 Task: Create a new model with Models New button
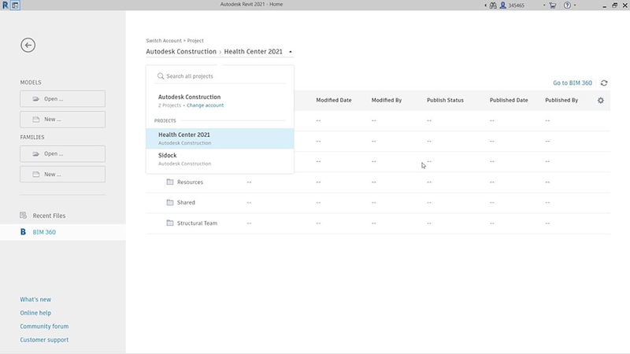(x=63, y=120)
